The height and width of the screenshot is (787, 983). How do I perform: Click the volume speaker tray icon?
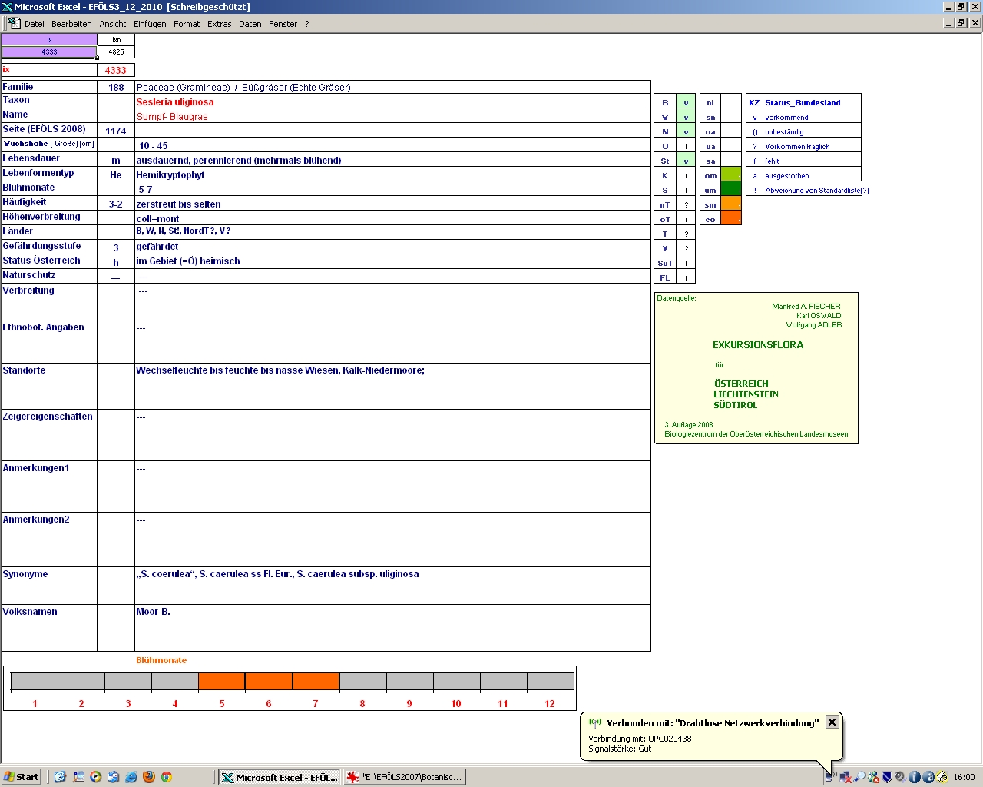point(900,777)
